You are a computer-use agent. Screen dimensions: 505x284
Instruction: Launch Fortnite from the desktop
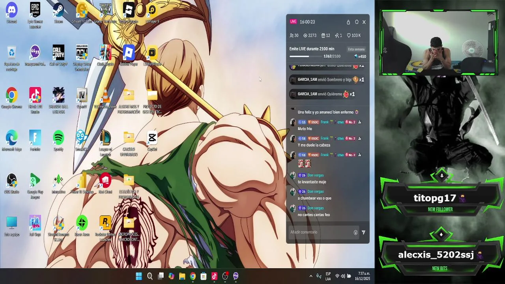(35, 141)
